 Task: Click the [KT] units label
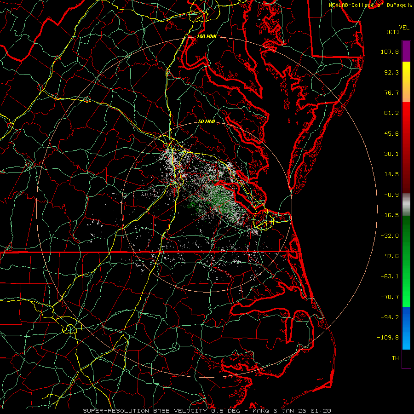tap(392, 32)
